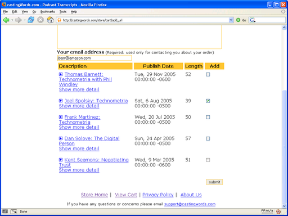Follow the View Cart link

point(126,195)
